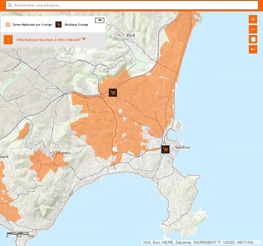
Task: Click the Biot town label
Action: point(131,35)
